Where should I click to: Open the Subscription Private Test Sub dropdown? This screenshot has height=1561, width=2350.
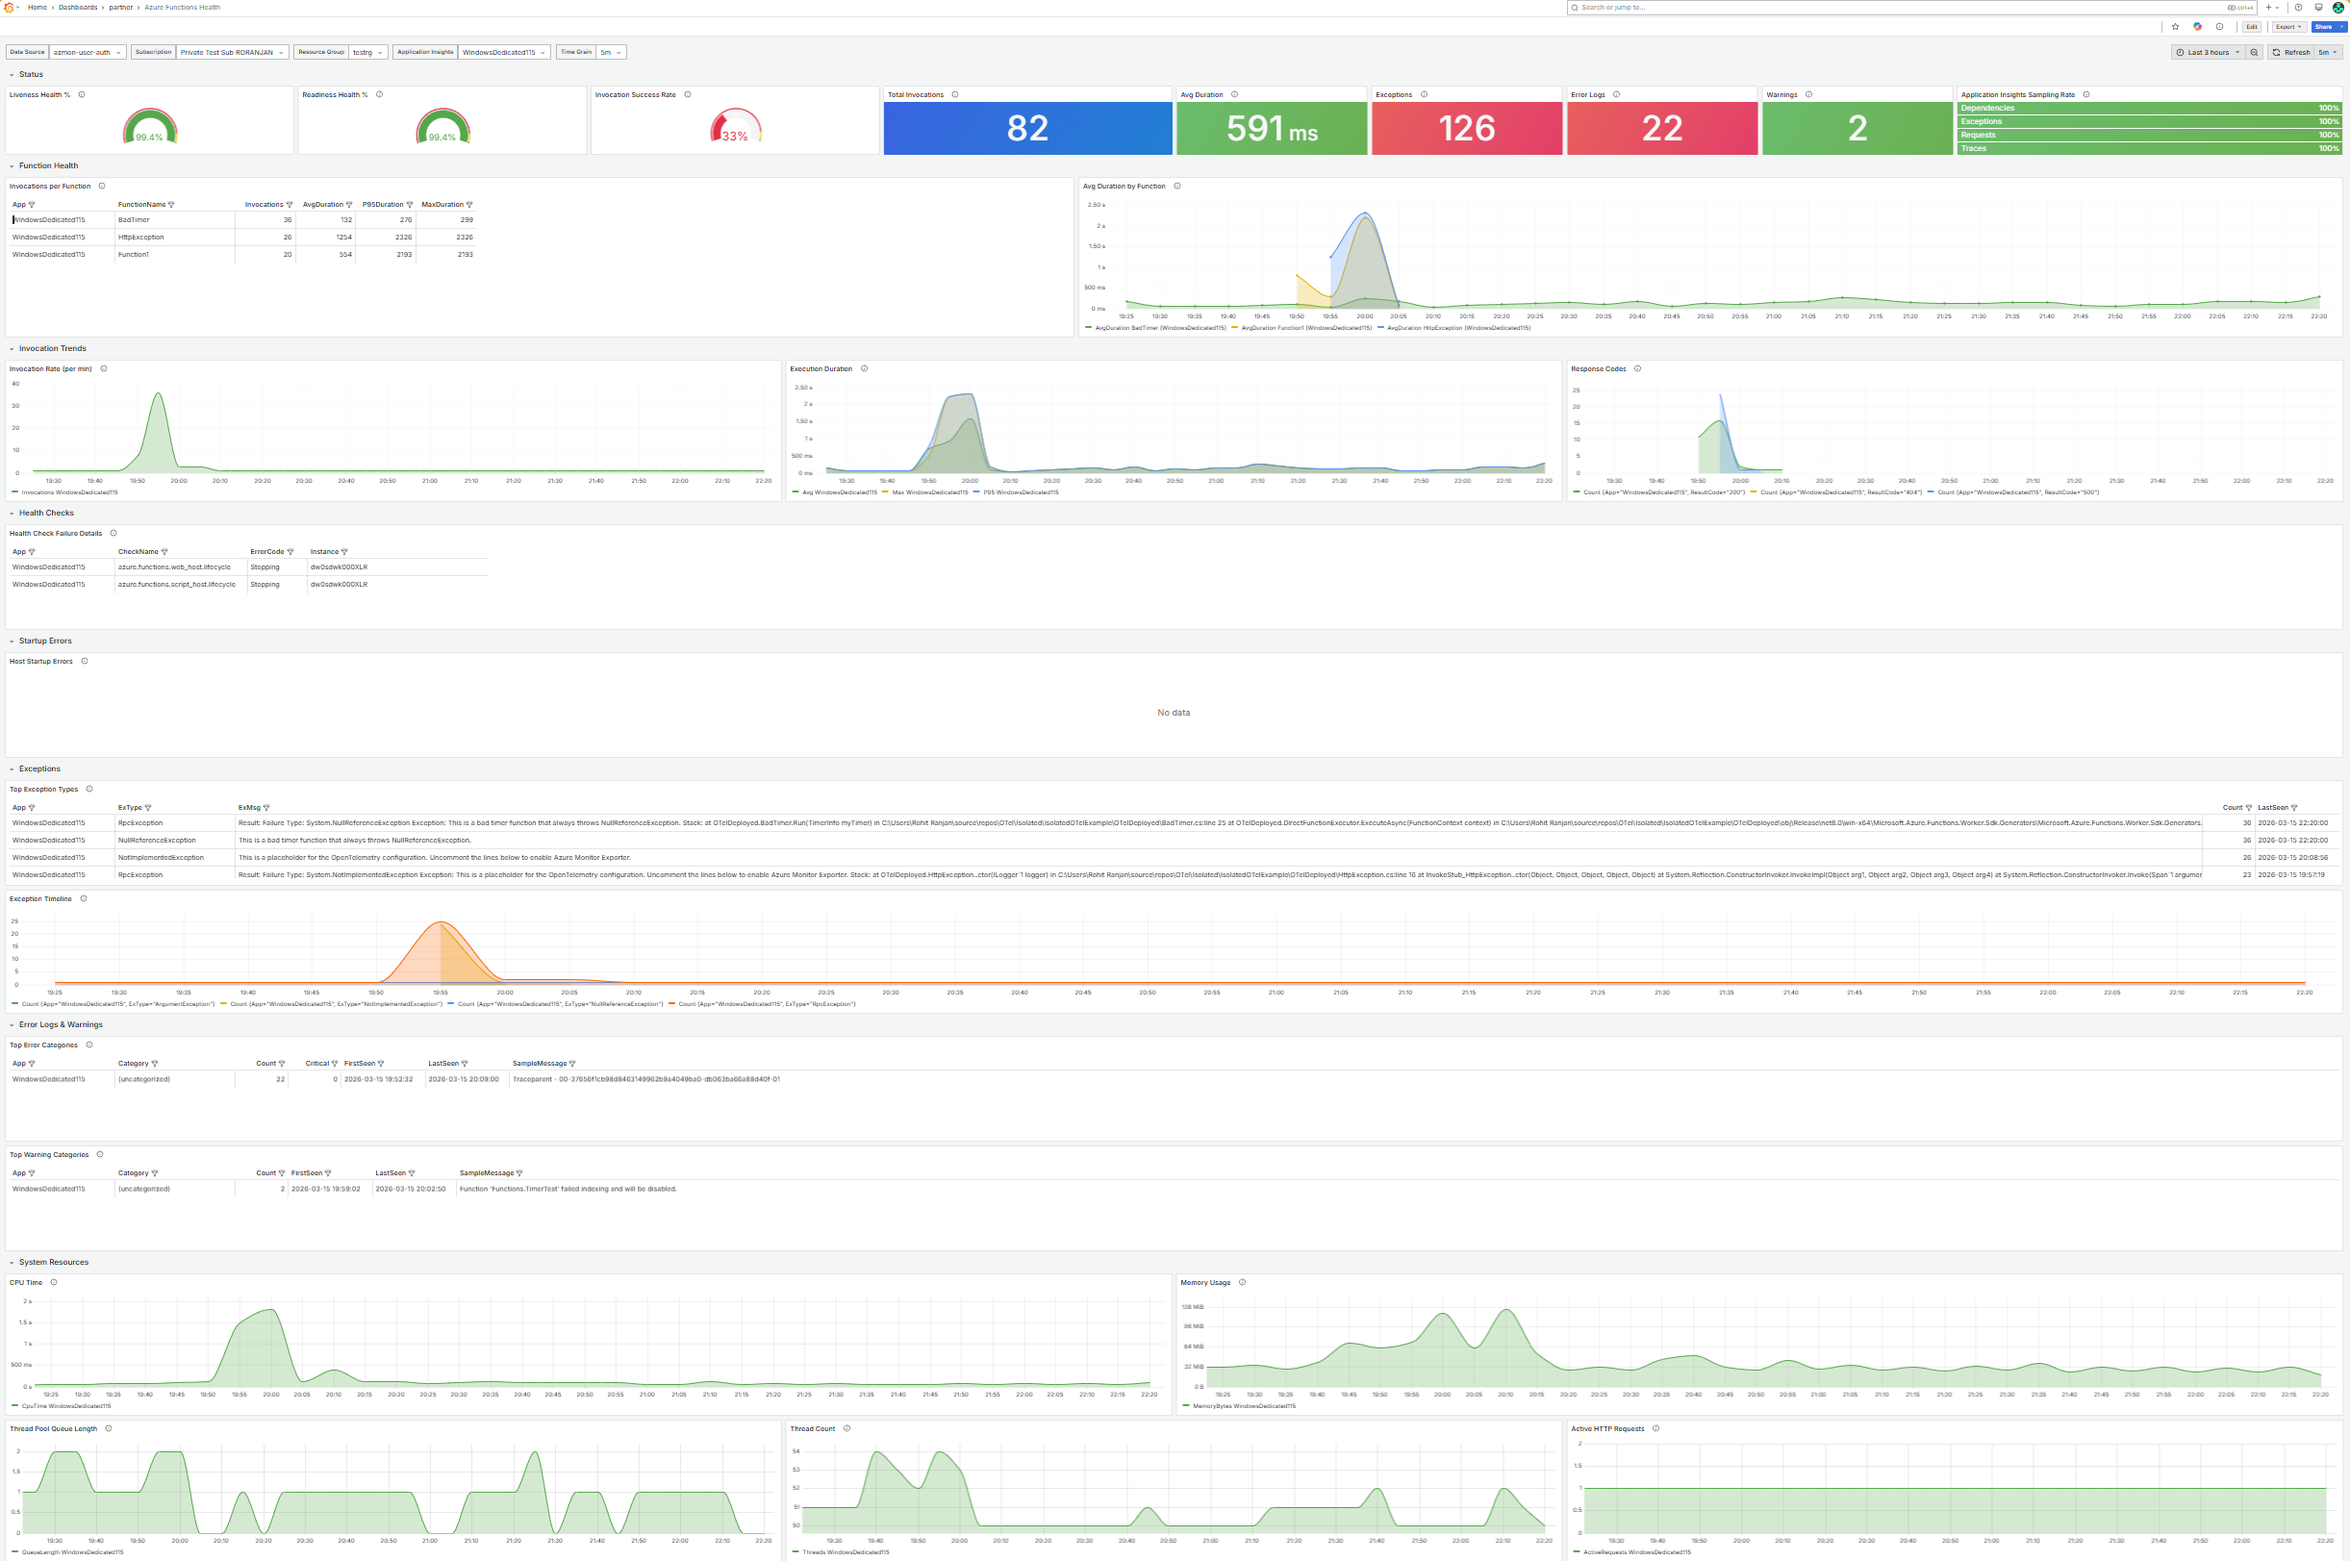click(x=232, y=52)
